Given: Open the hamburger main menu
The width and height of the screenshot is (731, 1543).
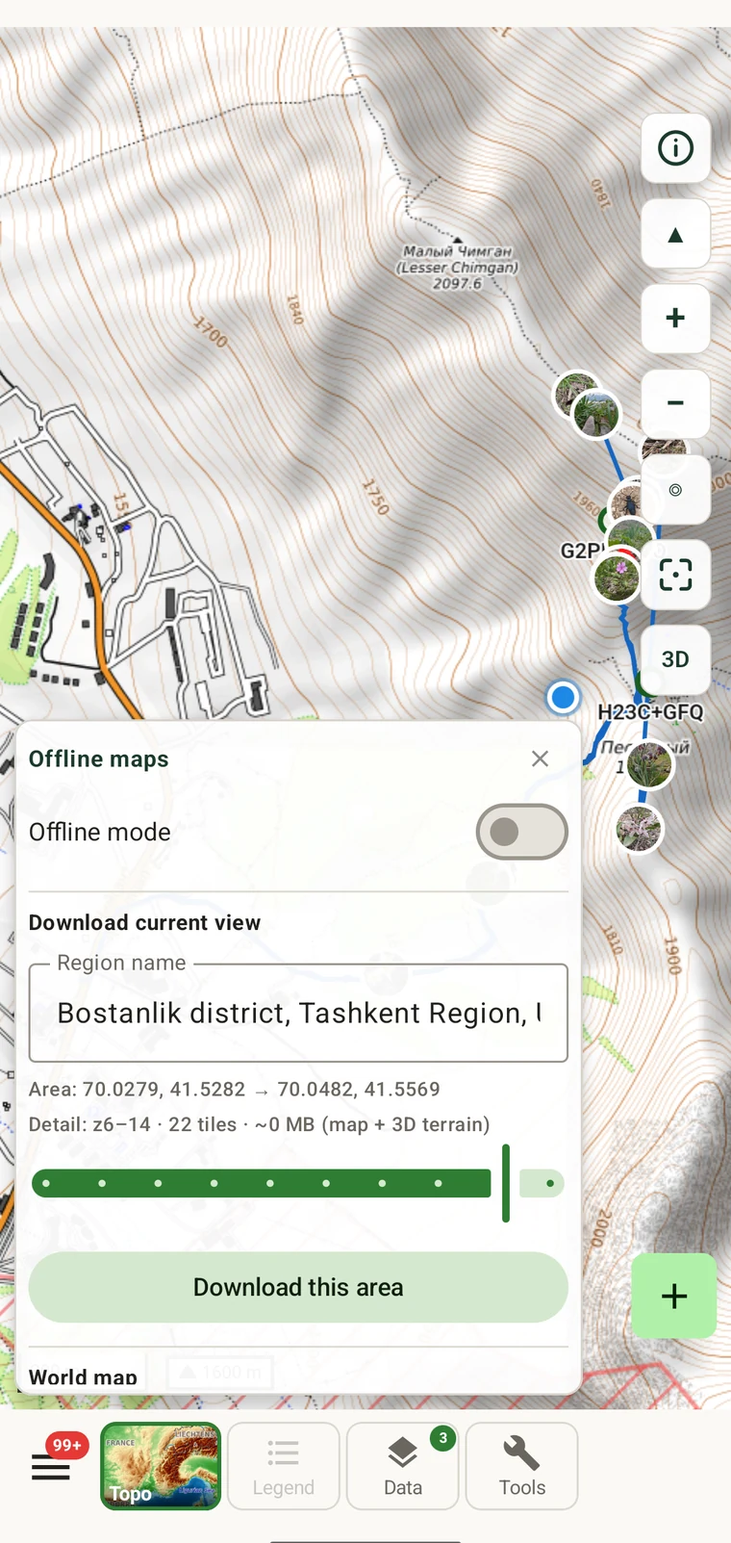Looking at the screenshot, I should point(51,1467).
